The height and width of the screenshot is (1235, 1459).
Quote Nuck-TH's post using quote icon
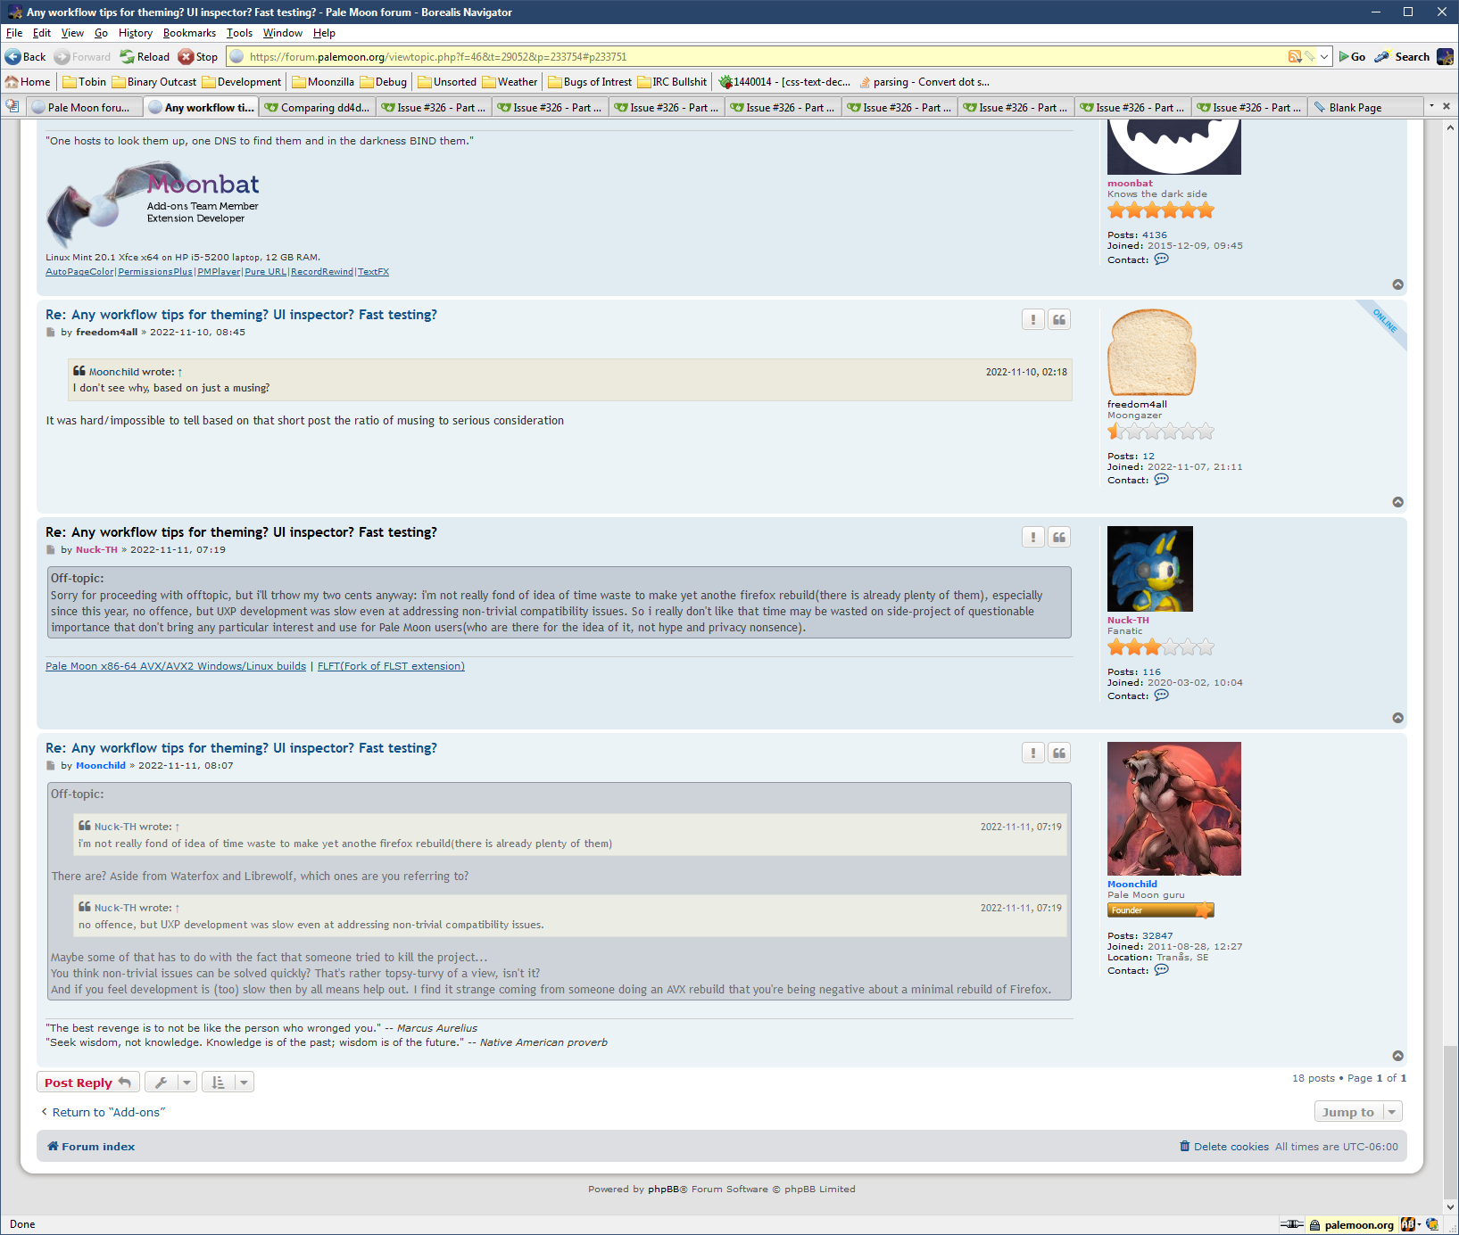[x=1059, y=537]
